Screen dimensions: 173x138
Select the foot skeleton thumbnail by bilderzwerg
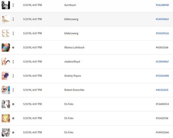6,19
